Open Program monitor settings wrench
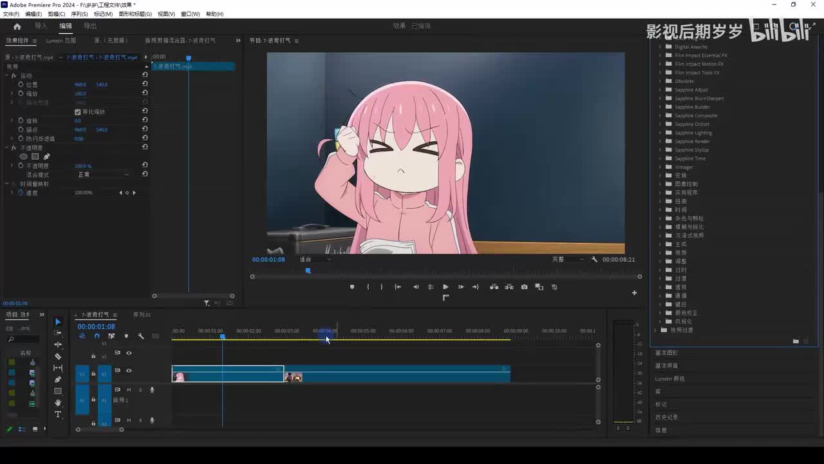Viewport: 824px width, 464px height. pos(594,260)
